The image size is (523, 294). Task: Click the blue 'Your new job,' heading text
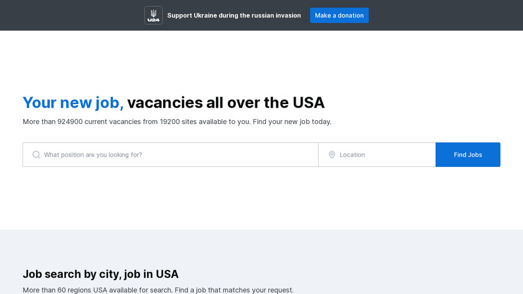73,102
